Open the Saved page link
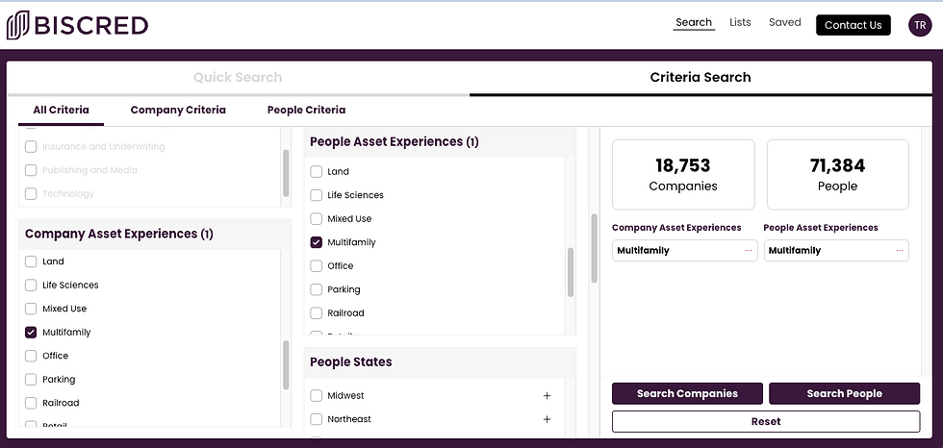This screenshot has height=448, width=943. pos(784,22)
